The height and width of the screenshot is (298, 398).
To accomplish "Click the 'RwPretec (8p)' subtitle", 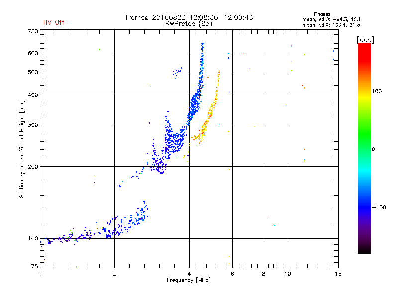I will click(189, 24).
